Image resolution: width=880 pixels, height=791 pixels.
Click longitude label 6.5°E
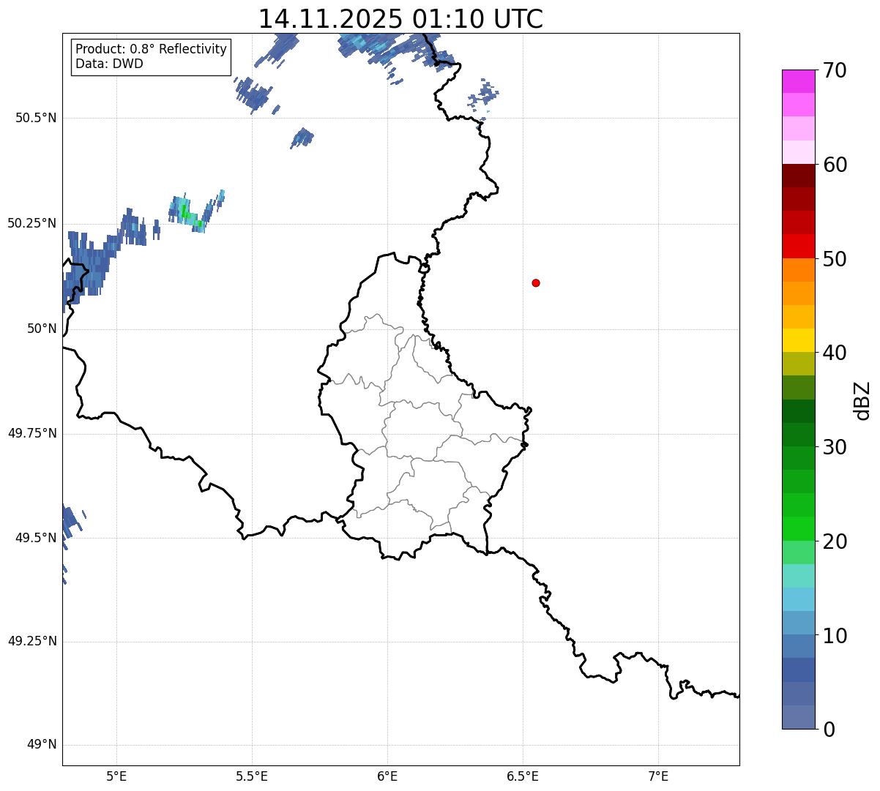[x=523, y=776]
